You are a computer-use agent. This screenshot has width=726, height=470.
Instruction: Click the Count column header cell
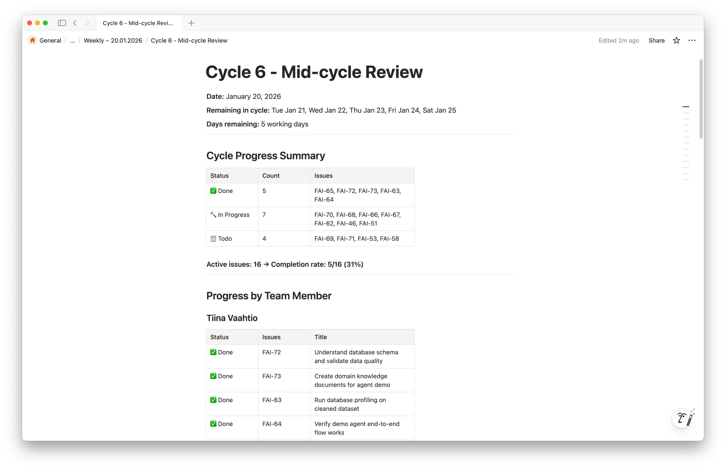271,176
